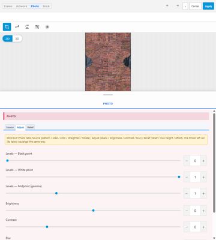This screenshot has width=216, height=240.
Task: Click the Cancel button
Action: 195,6
